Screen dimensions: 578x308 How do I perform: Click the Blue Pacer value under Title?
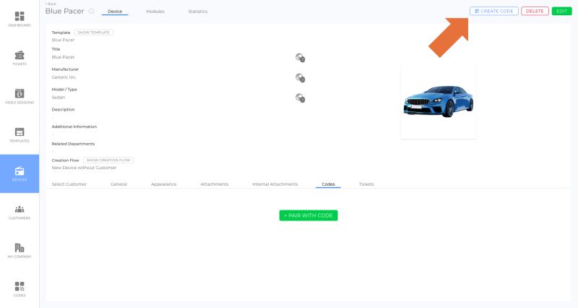coord(63,57)
